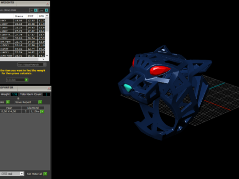Open the material spg dropdown arrow
The image size is (239, 179).
tap(22, 174)
